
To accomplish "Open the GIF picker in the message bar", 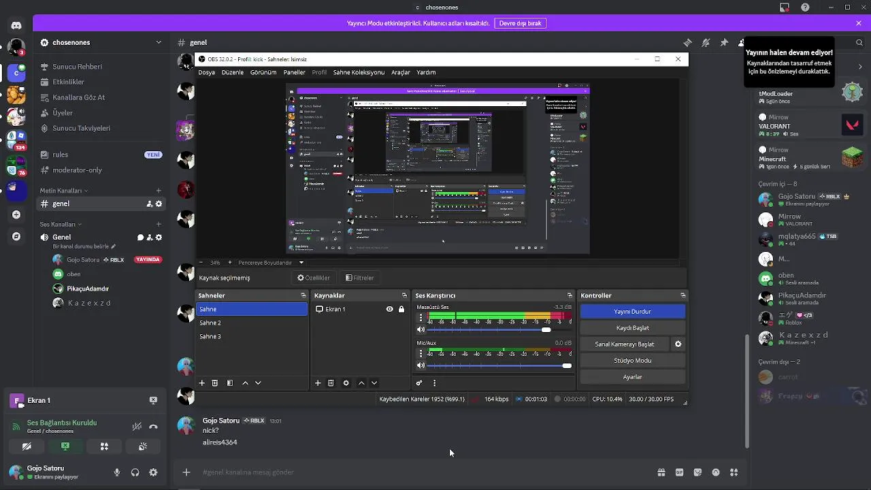I will coord(679,472).
